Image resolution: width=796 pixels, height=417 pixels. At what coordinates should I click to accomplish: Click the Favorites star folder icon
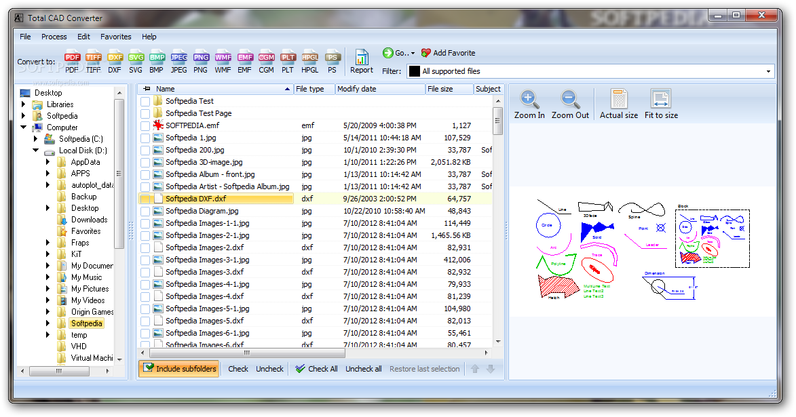coord(62,231)
